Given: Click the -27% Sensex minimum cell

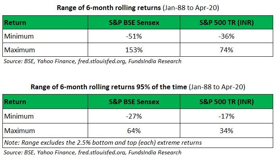Looking at the screenshot, I should point(134,116).
